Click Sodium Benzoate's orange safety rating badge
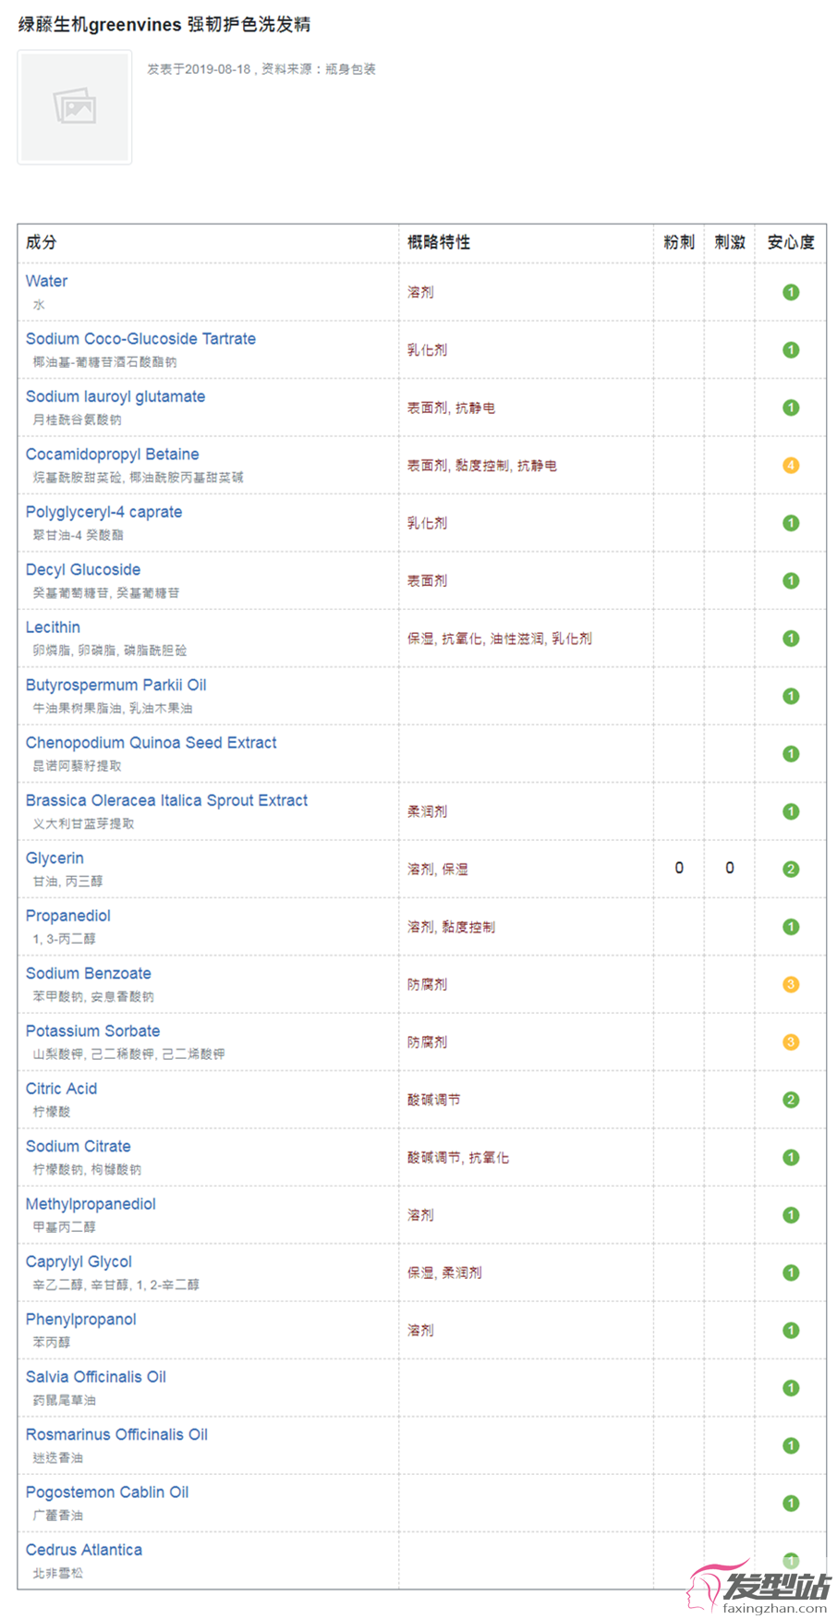The height and width of the screenshot is (1620, 837). tap(791, 985)
